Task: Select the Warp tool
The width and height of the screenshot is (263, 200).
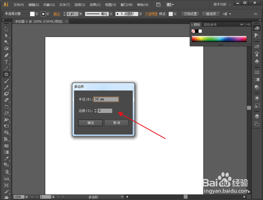Action: coord(6,120)
